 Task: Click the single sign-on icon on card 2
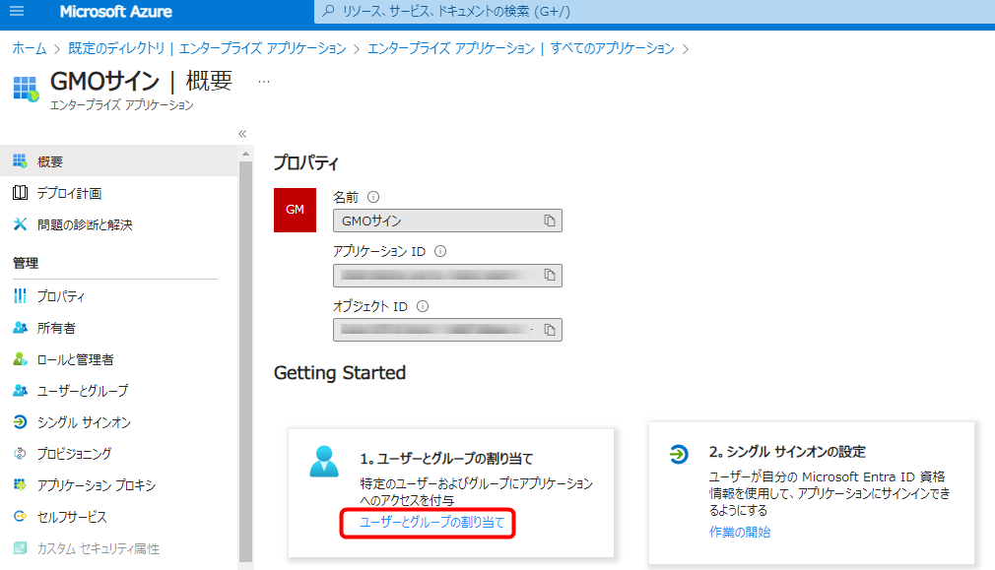click(679, 454)
